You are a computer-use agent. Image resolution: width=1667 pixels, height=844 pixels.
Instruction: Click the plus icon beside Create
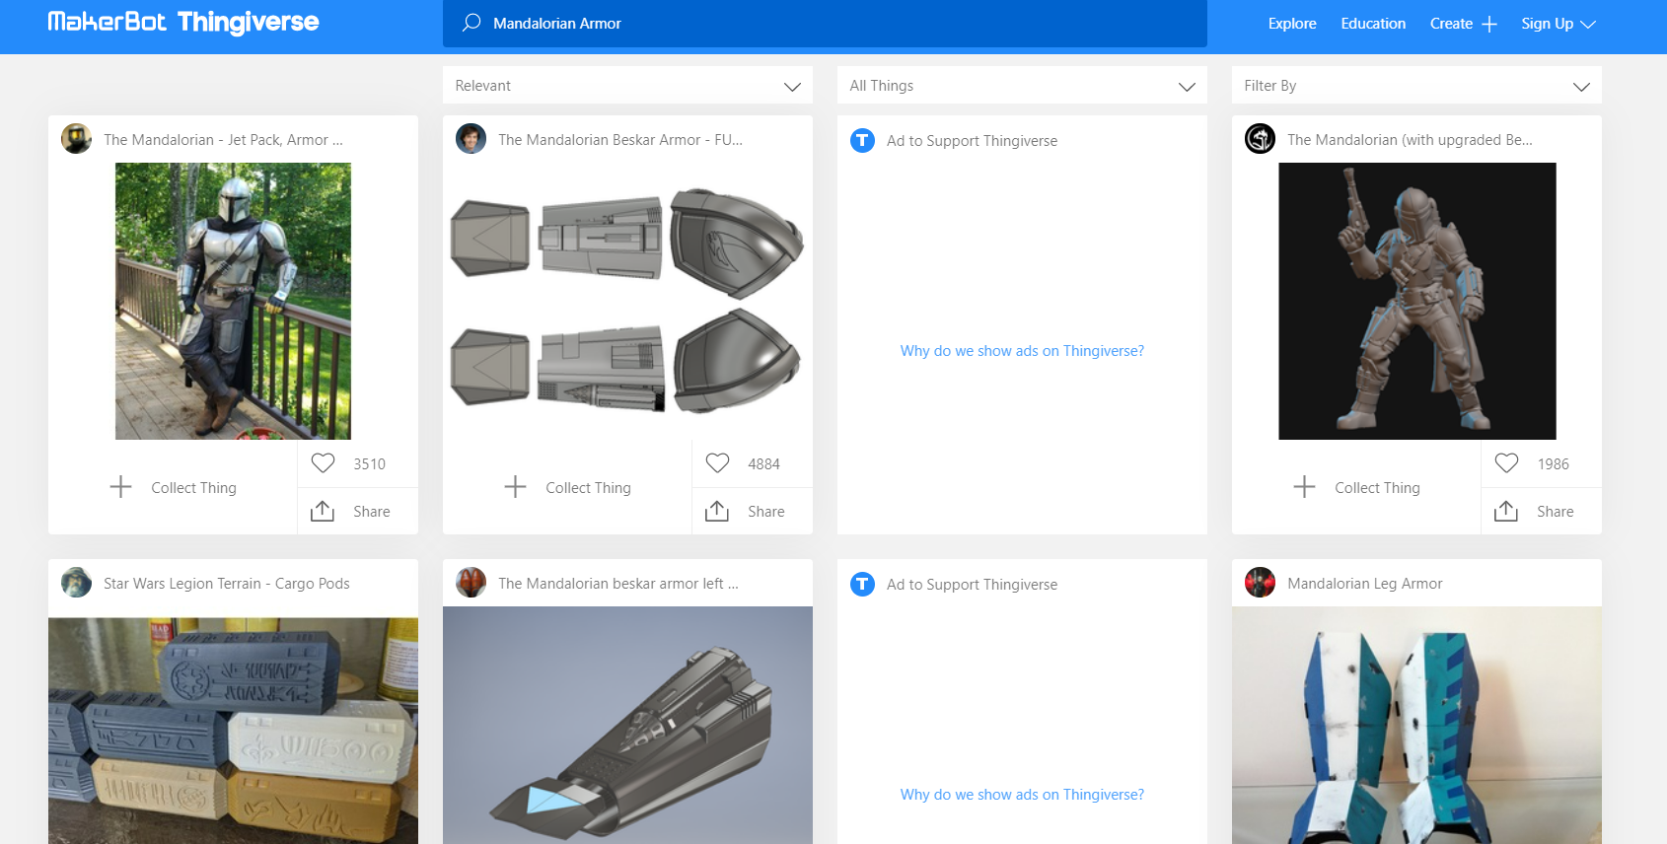click(x=1489, y=24)
